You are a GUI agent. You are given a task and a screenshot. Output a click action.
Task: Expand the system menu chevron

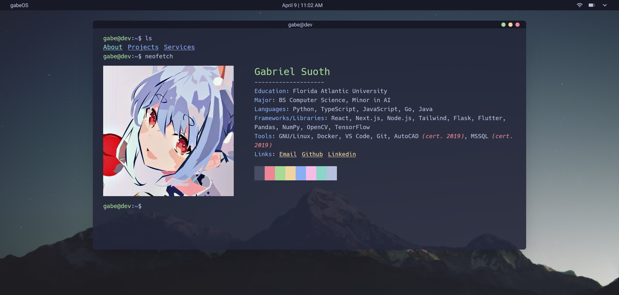tap(605, 5)
